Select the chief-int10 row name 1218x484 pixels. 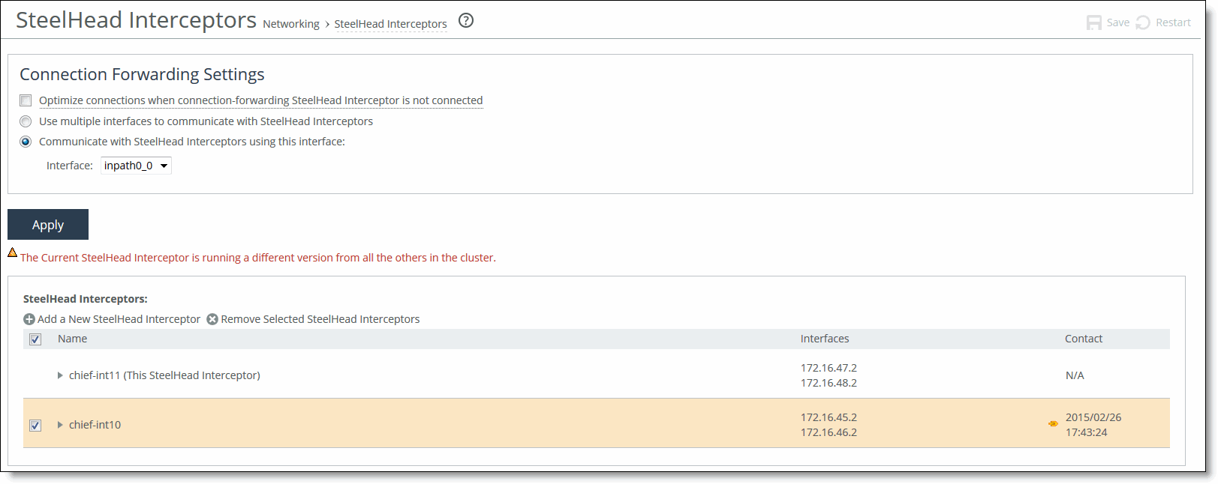pos(95,425)
